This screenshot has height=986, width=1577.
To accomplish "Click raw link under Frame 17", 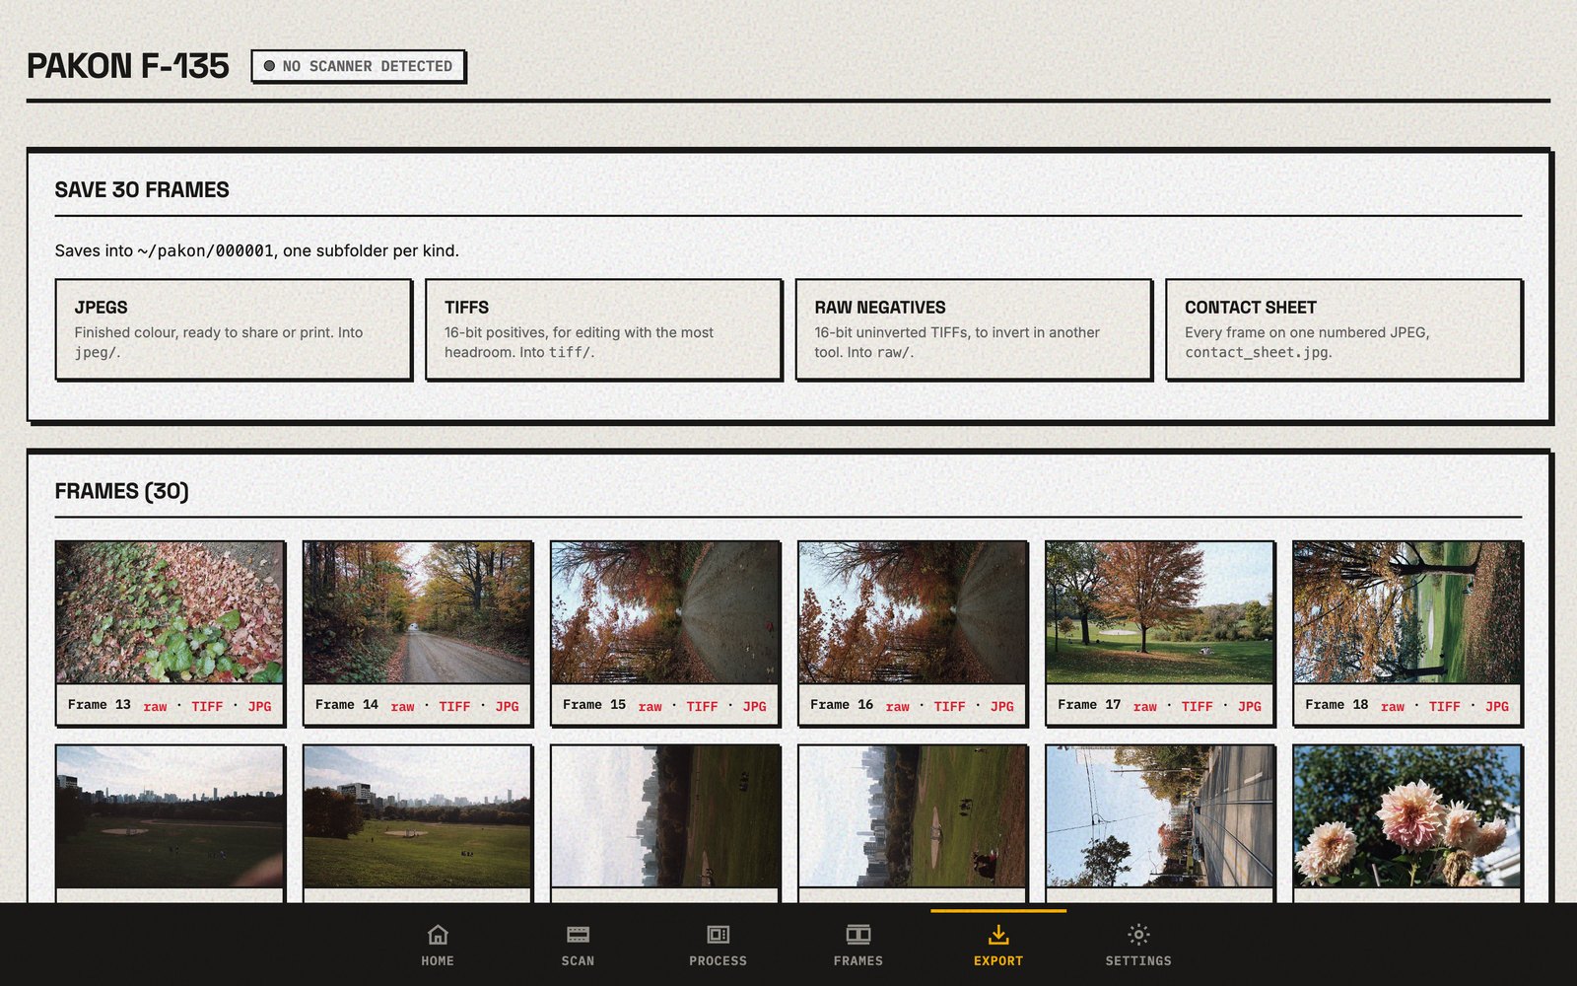I will click(x=1144, y=706).
